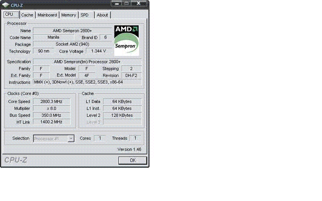The width and height of the screenshot is (322, 201).
Task: Select the CPU tab
Action: tap(11, 15)
